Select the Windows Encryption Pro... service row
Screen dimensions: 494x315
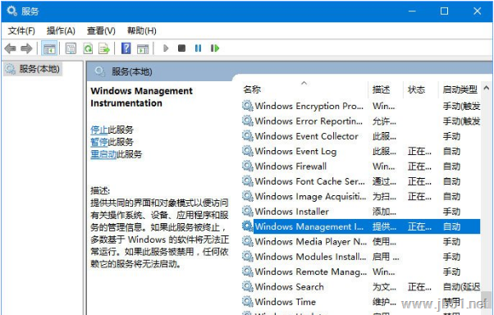pyautogui.click(x=361, y=106)
